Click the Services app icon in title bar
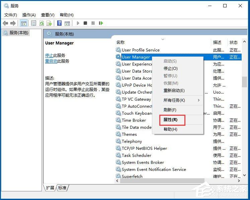Image resolution: width=250 pixels, height=200 pixels. [6, 6]
